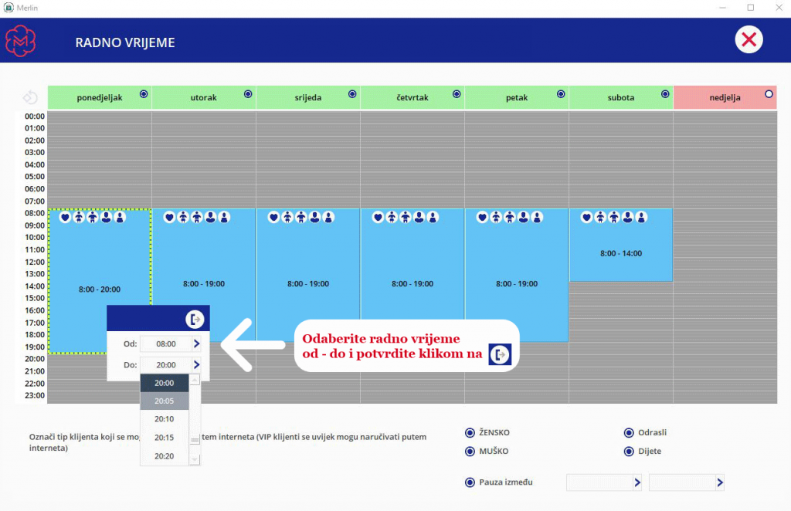Image resolution: width=791 pixels, height=511 pixels.
Task: Open the second Pauza između time dropdown
Action: pyautogui.click(x=720, y=482)
